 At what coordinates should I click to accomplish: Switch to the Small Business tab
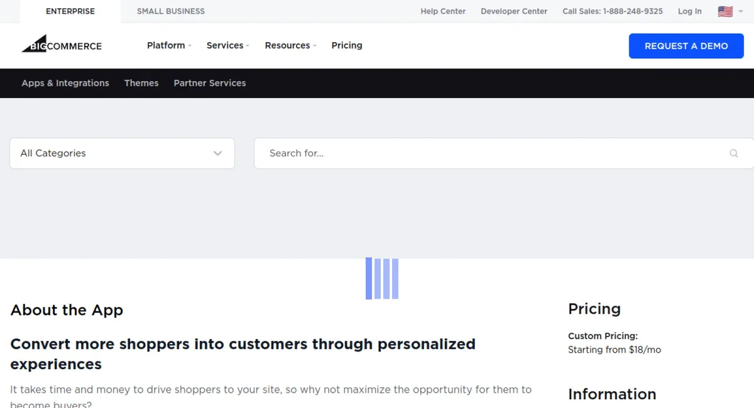point(171,11)
